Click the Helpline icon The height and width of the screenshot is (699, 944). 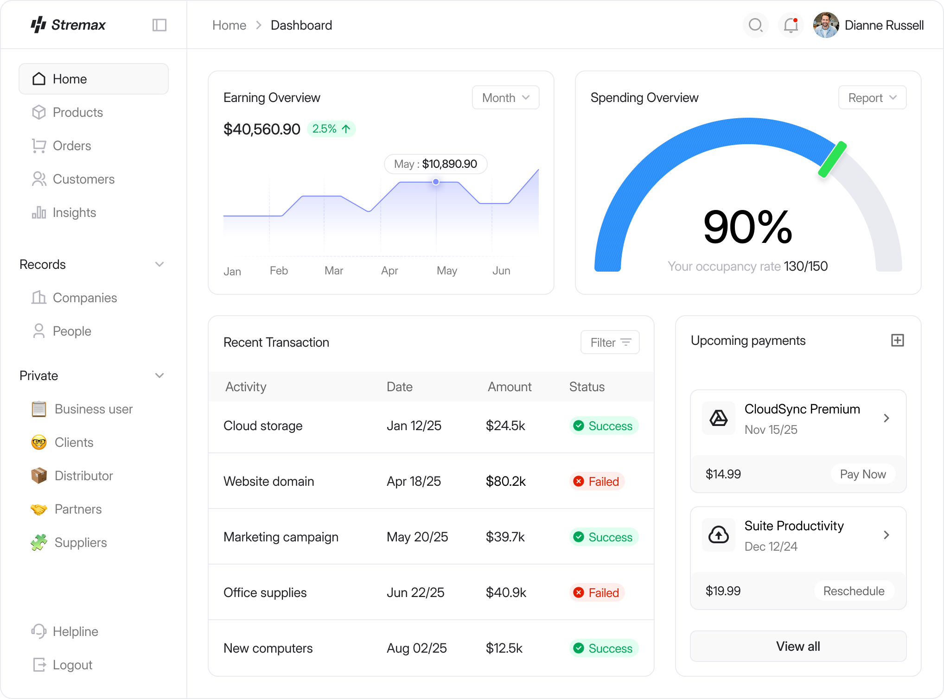[x=39, y=631]
